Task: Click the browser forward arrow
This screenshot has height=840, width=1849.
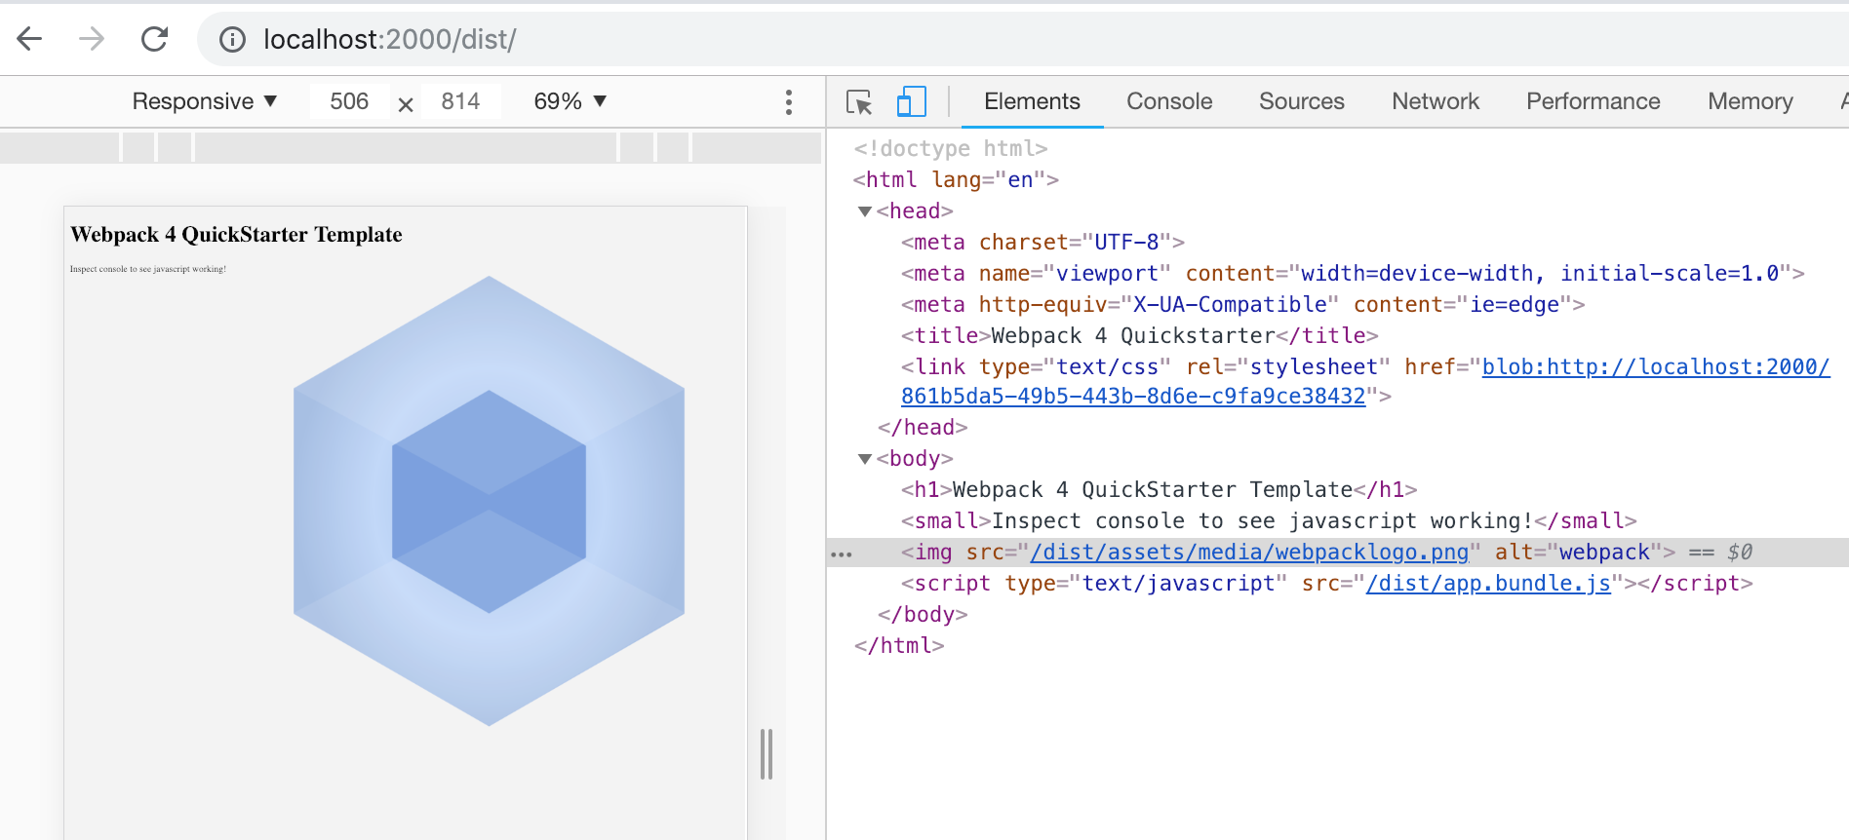Action: (x=92, y=39)
